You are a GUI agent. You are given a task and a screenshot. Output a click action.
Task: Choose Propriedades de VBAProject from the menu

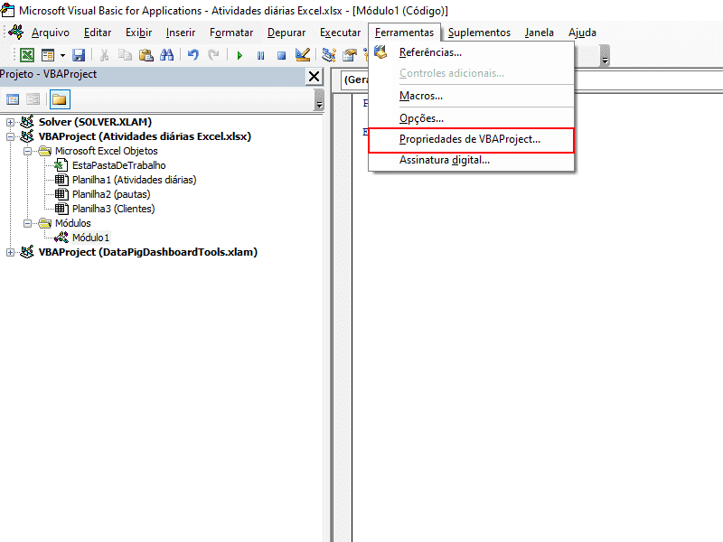[x=470, y=140]
